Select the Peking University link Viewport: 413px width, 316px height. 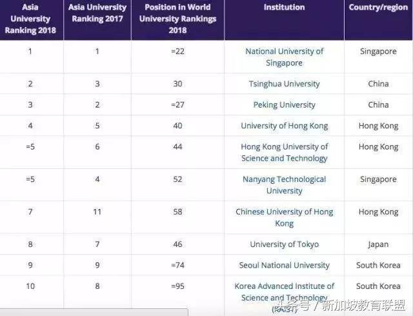click(x=284, y=104)
